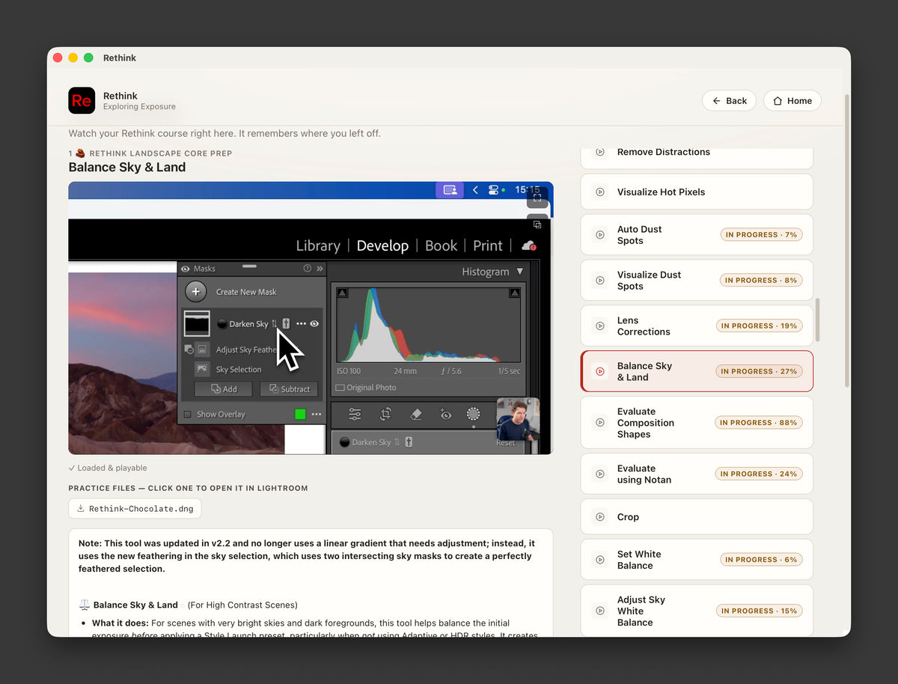
Task: Click the fullscreen icon on the video player
Action: click(x=537, y=198)
